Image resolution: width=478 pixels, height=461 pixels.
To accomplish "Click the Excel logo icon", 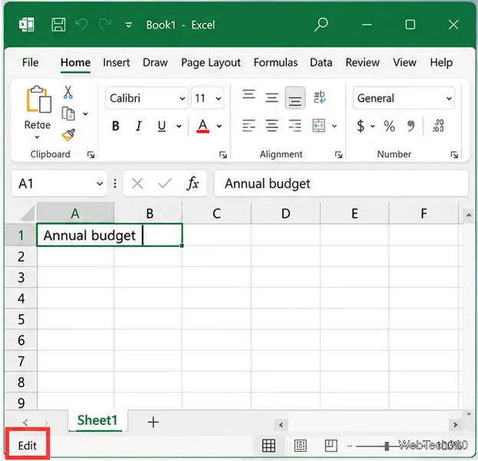I will pyautogui.click(x=27, y=25).
